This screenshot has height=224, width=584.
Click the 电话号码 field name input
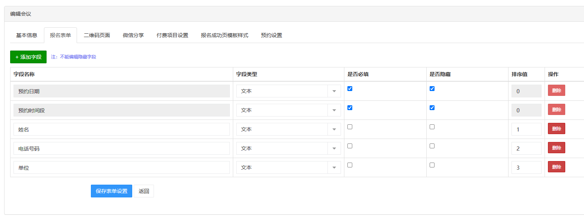[121, 148]
